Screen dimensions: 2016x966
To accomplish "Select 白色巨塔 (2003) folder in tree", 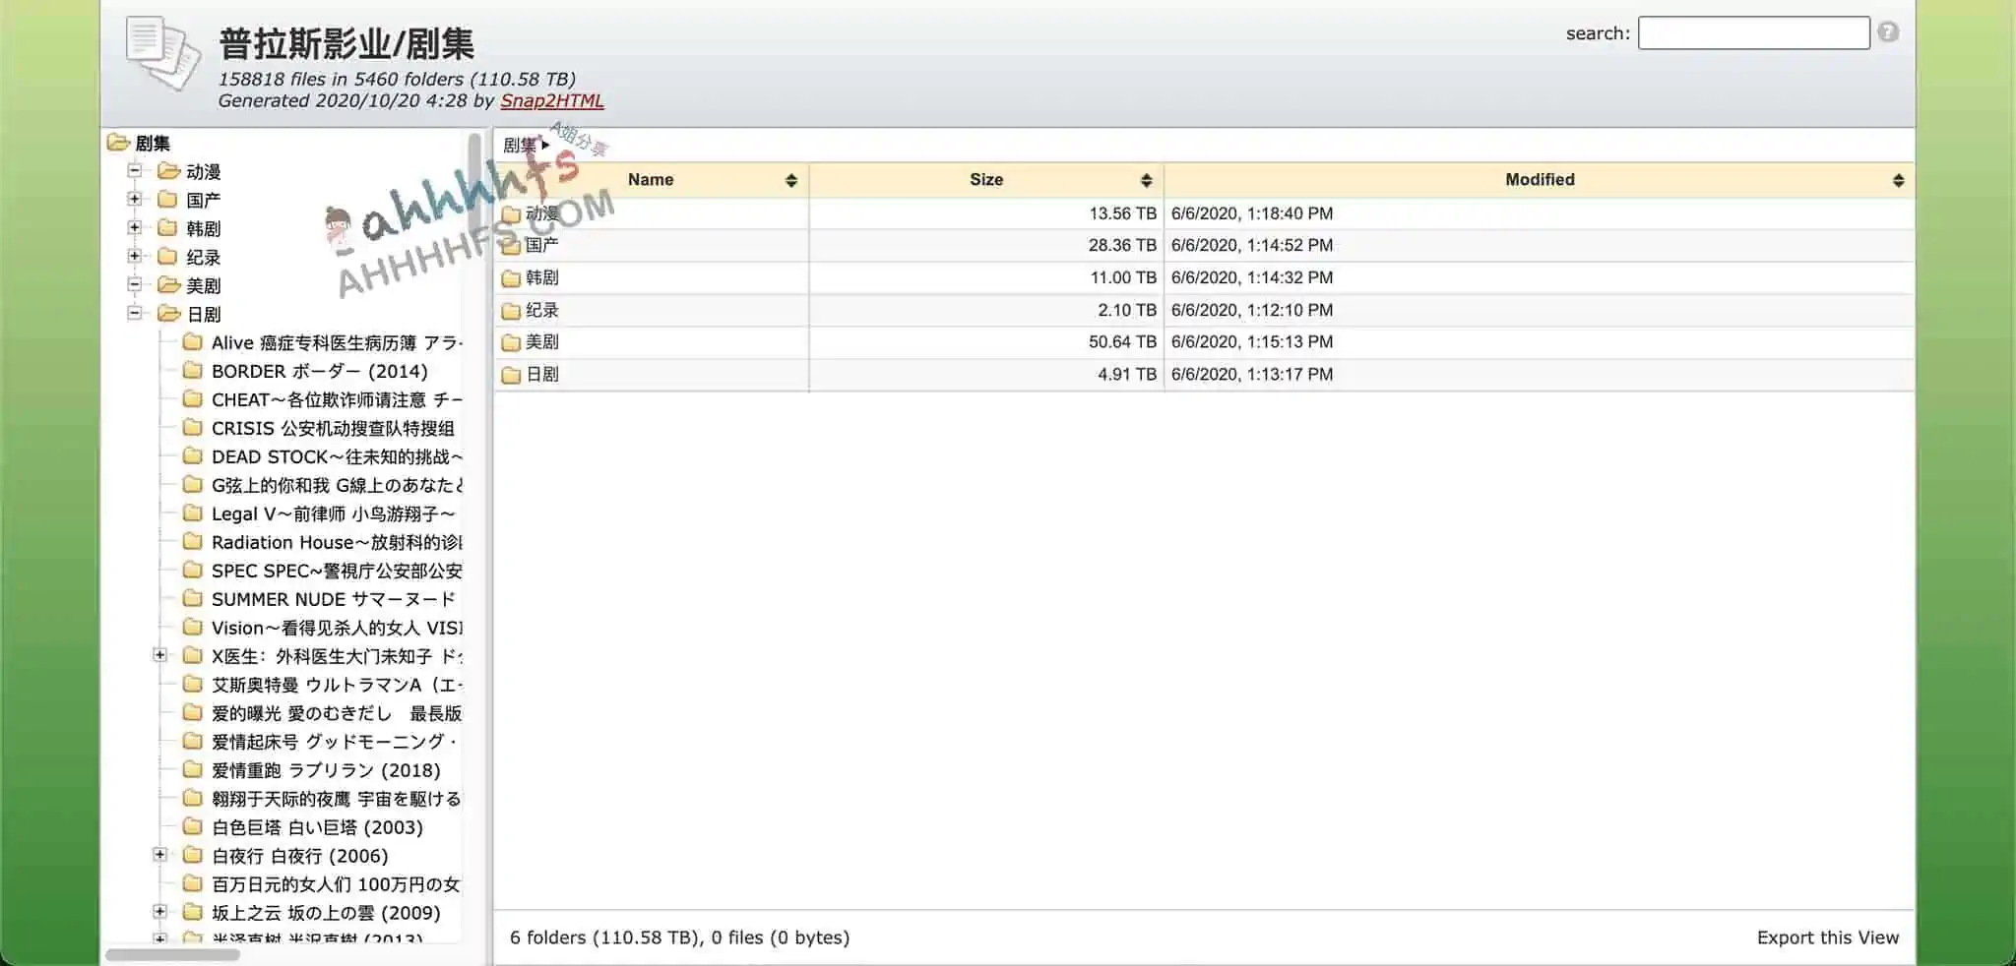I will coord(316,827).
